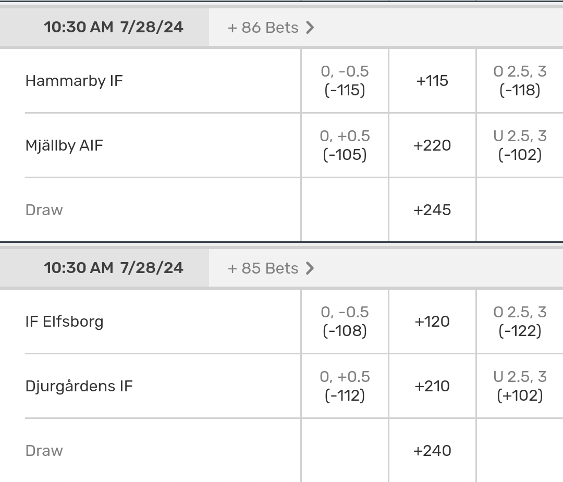This screenshot has height=482, width=563.
Task: Select Hammarby IF moneyline +115
Action: tap(432, 81)
